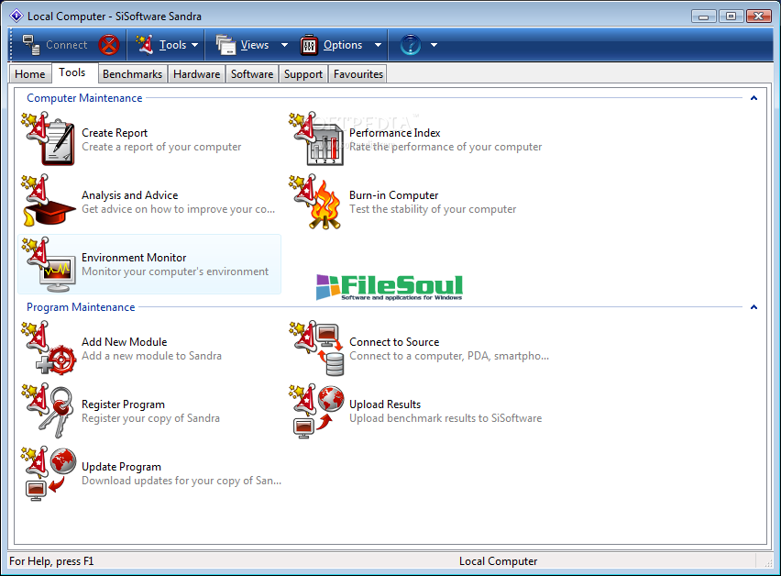Open Analysis and Advice graduation cap icon

point(48,202)
